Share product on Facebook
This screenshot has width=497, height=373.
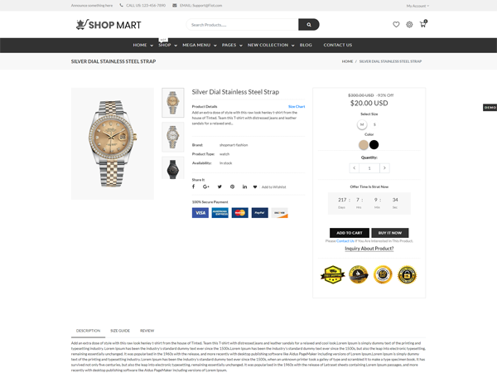[x=193, y=186]
